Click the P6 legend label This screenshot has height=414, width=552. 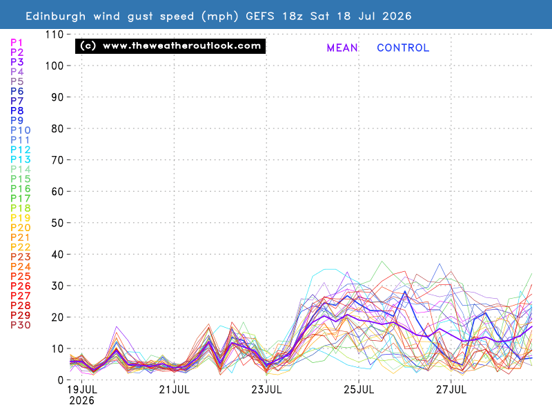(17, 91)
